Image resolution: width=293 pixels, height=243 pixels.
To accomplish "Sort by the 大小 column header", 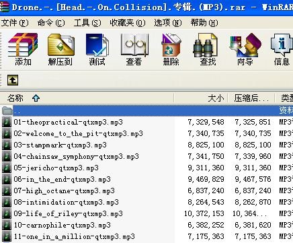I will [201, 98].
